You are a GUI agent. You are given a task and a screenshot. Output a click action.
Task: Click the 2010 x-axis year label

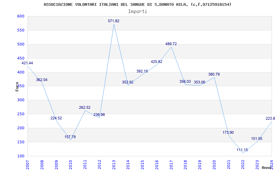[71, 165]
